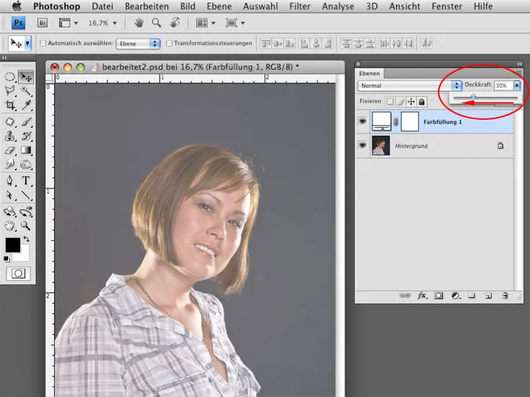The width and height of the screenshot is (530, 397).
Task: Select the Polygonal Lasso tool
Action: (10, 91)
